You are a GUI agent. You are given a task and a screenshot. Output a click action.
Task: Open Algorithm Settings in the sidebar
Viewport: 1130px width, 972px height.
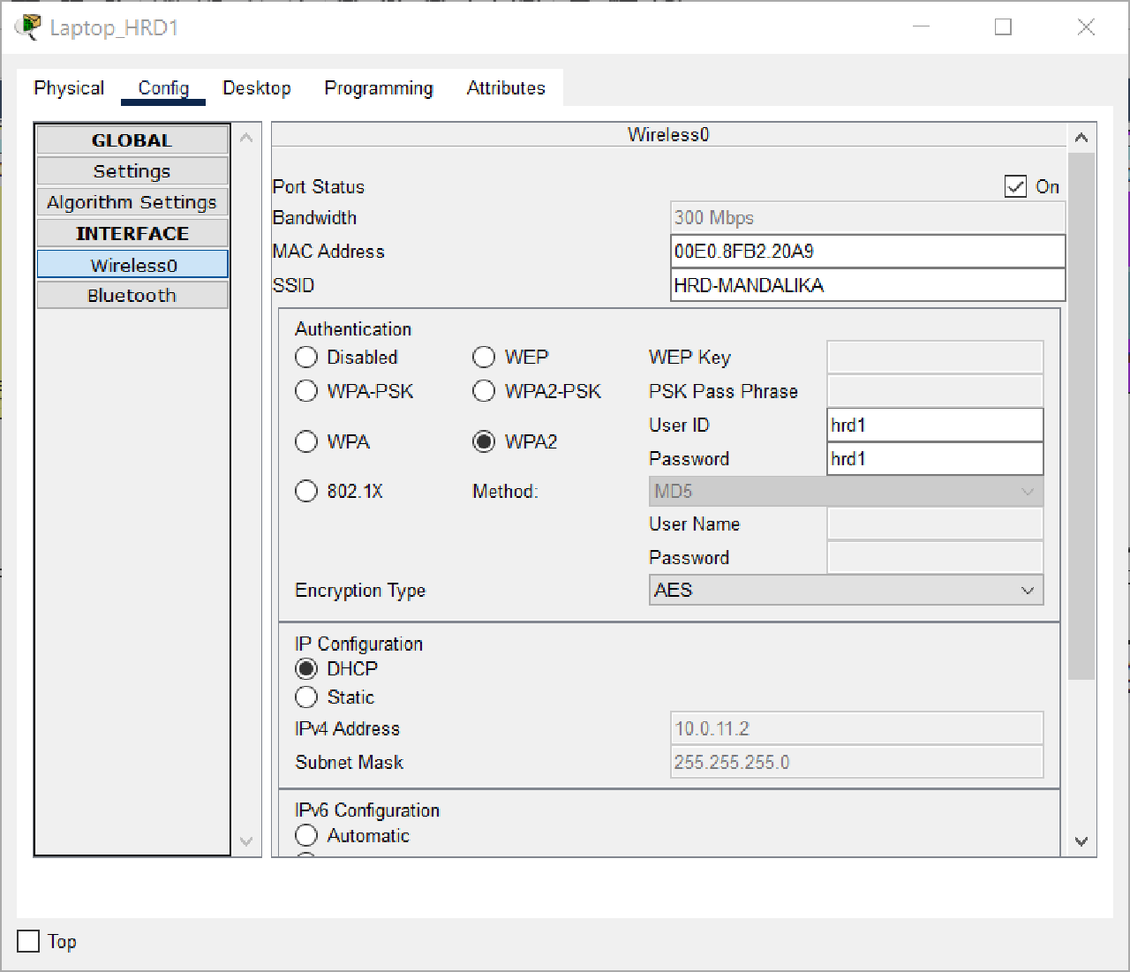point(132,201)
